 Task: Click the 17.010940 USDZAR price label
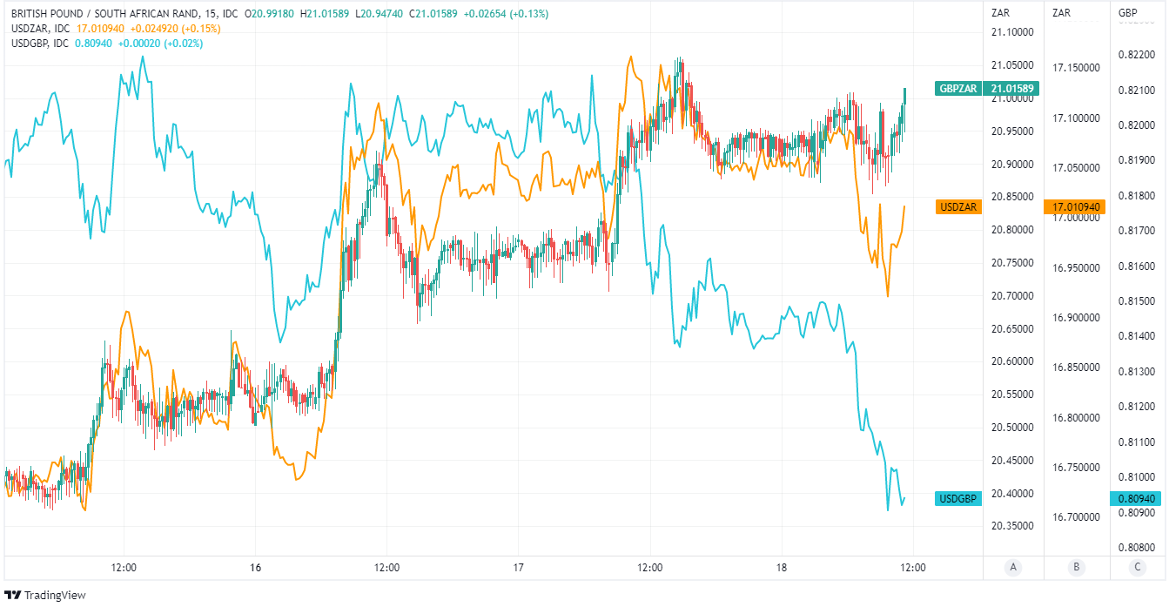pyautogui.click(x=1075, y=207)
